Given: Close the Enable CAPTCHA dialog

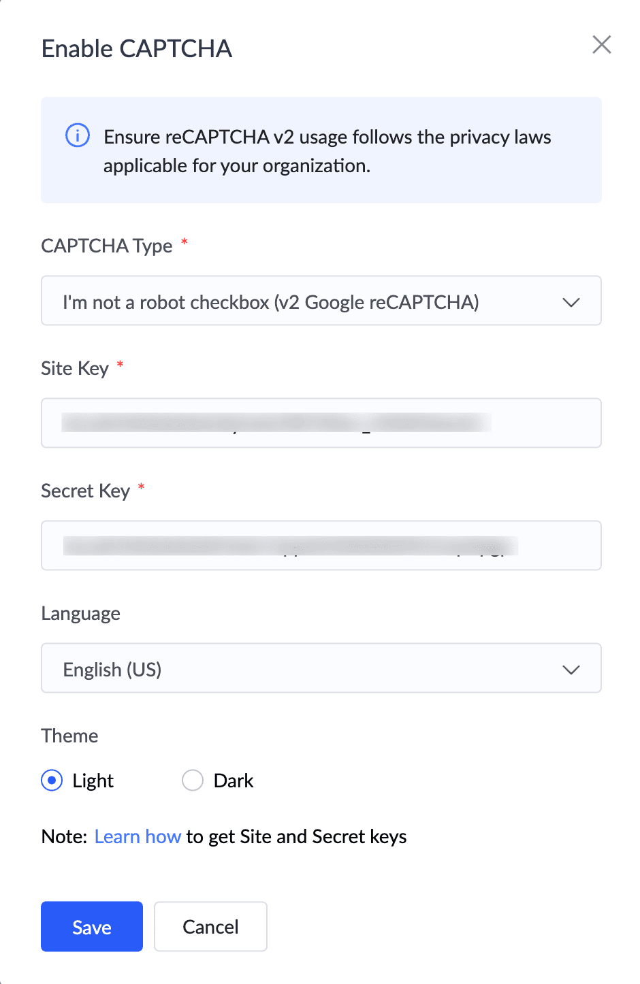Looking at the screenshot, I should point(602,45).
